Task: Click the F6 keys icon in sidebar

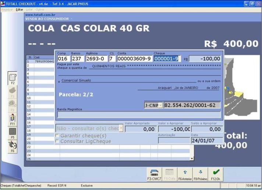Action: [12, 146]
